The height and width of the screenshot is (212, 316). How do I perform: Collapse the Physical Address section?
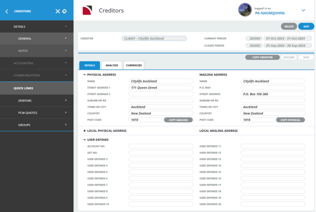point(84,75)
